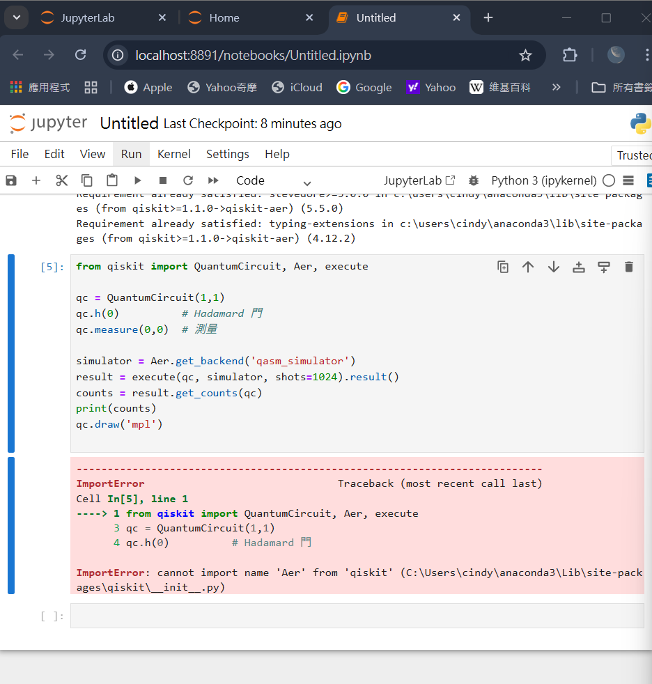The height and width of the screenshot is (684, 652).
Task: Insert a cell above cell 5
Action: click(579, 267)
